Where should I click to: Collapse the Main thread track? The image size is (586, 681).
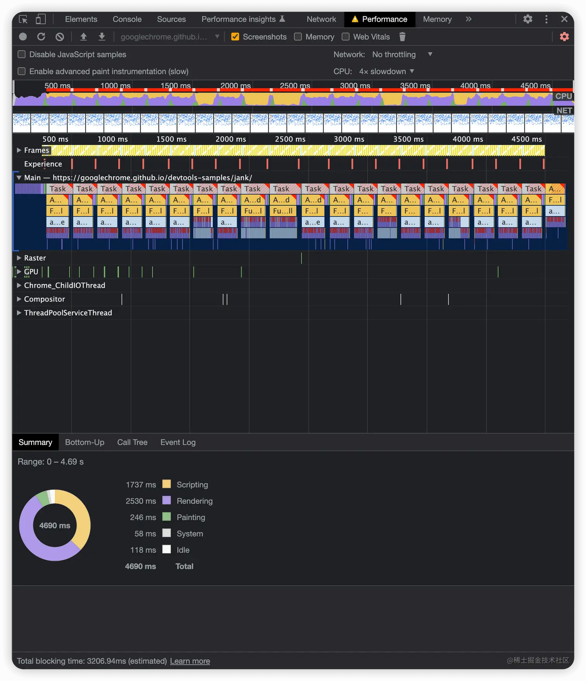[x=19, y=178]
